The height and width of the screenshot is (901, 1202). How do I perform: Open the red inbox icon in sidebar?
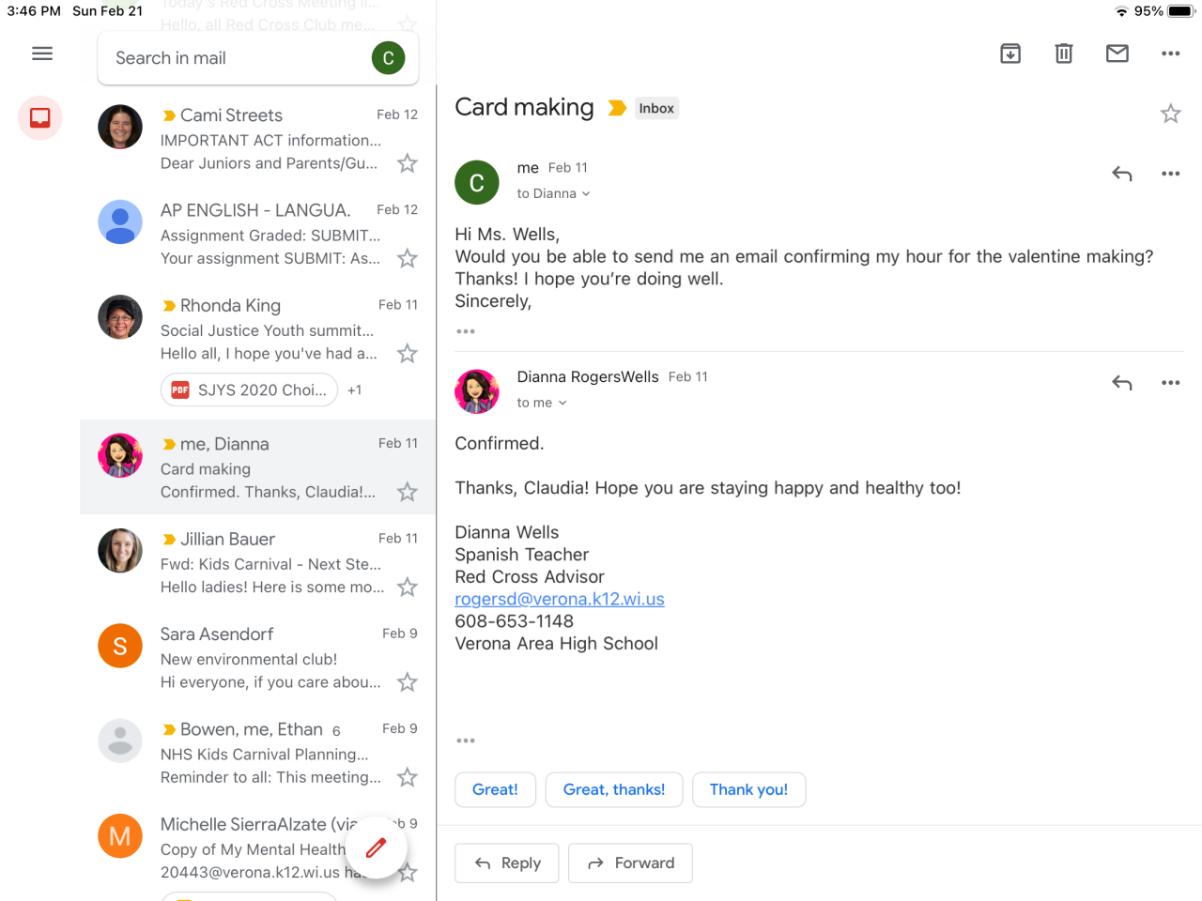[x=40, y=118]
